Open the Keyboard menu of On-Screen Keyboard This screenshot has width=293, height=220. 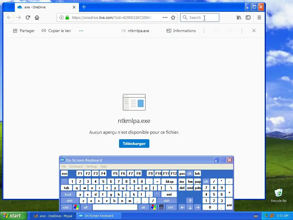76,166
